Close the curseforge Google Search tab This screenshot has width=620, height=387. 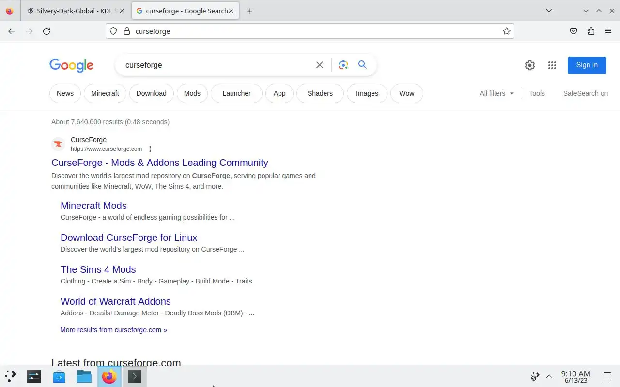[231, 11]
